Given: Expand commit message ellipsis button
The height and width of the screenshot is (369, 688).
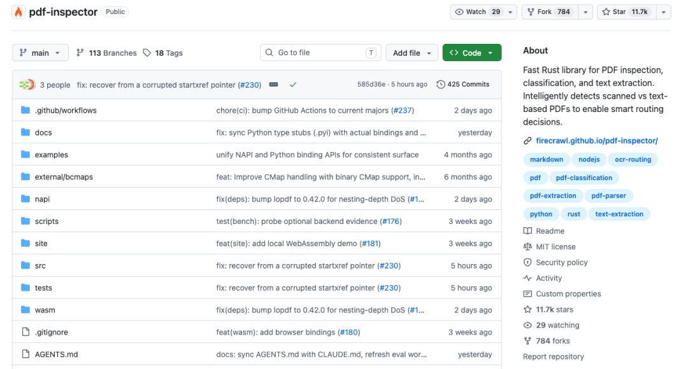Looking at the screenshot, I should tap(273, 85).
